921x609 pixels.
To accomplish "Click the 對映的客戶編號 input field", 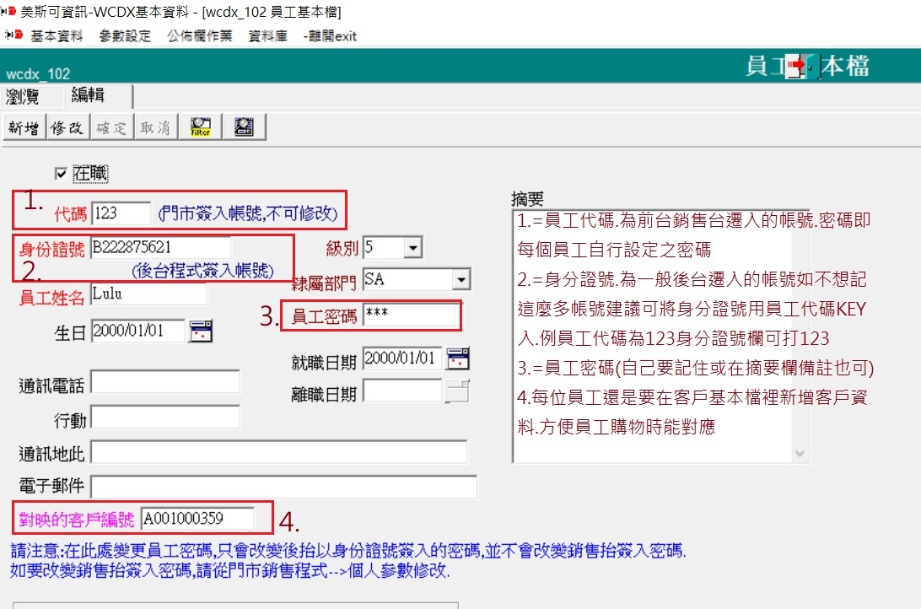I will (x=197, y=517).
